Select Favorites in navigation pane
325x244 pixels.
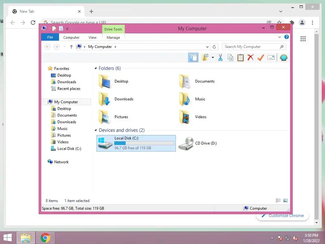62,69
